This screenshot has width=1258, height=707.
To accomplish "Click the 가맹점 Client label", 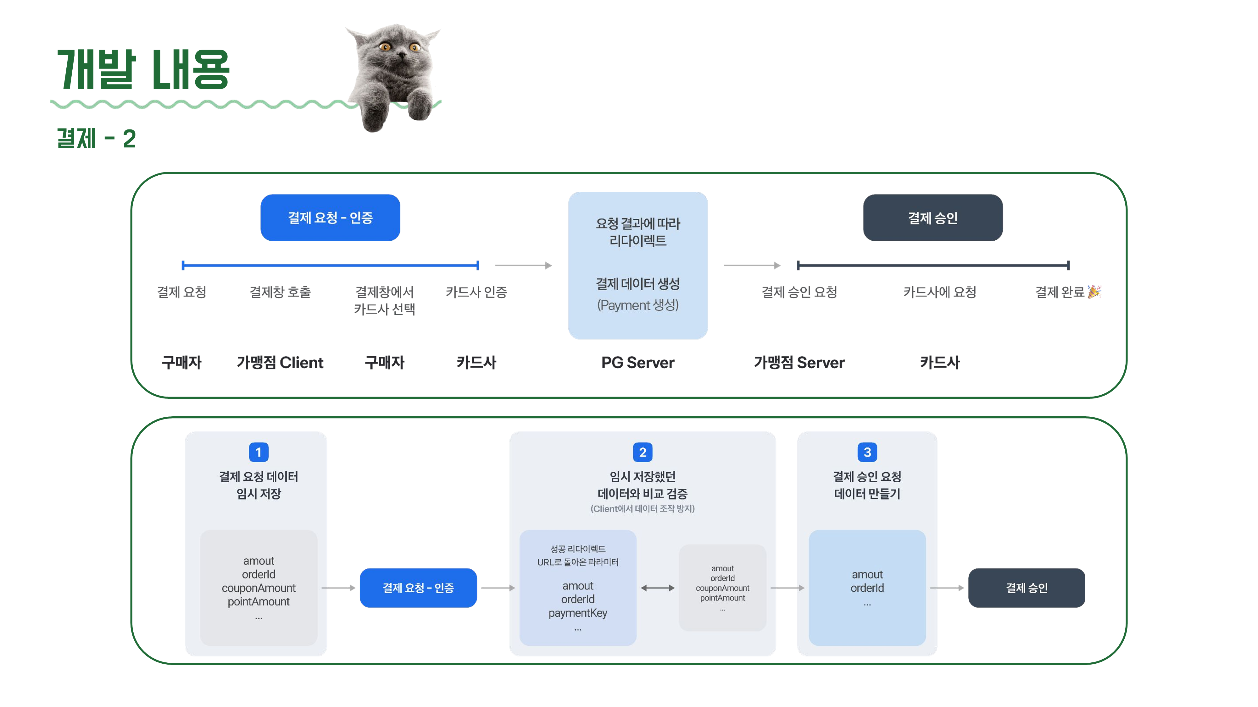I will (x=280, y=363).
